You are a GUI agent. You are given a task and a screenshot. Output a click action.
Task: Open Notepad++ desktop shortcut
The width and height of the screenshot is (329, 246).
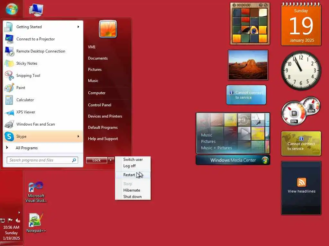(36, 223)
